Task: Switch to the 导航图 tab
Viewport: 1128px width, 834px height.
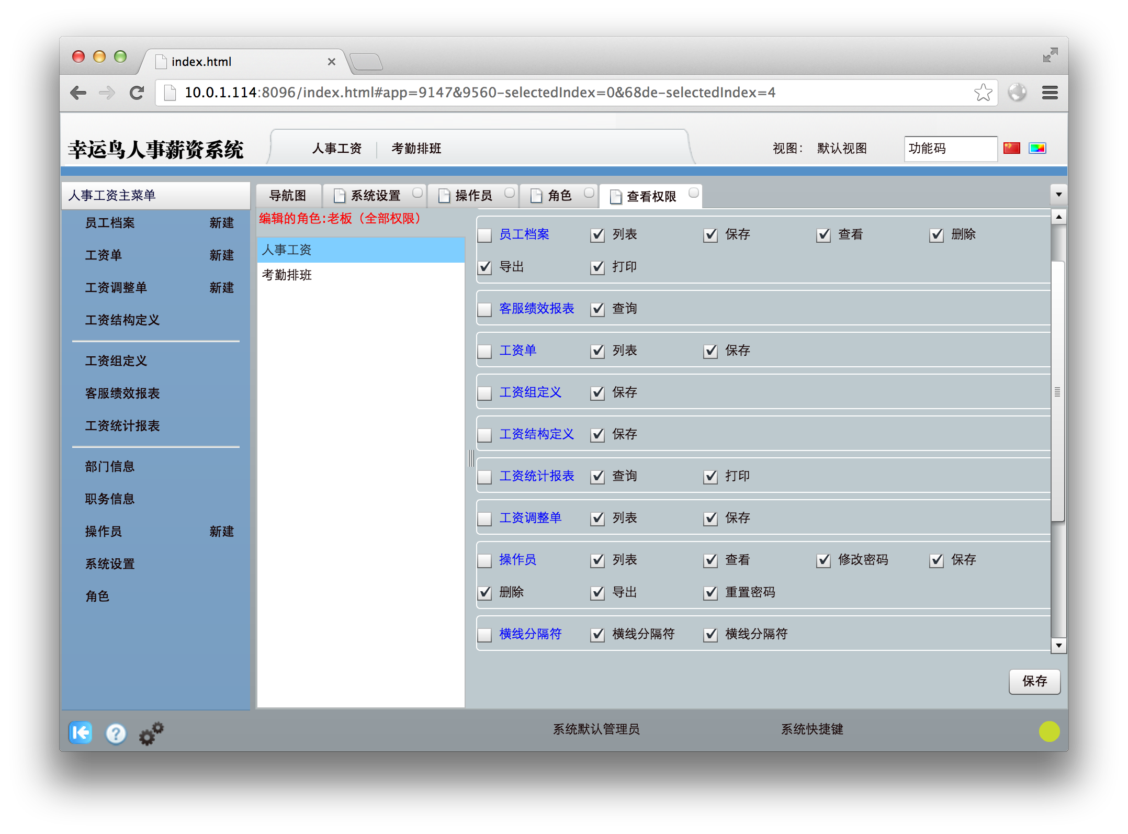Action: [288, 196]
